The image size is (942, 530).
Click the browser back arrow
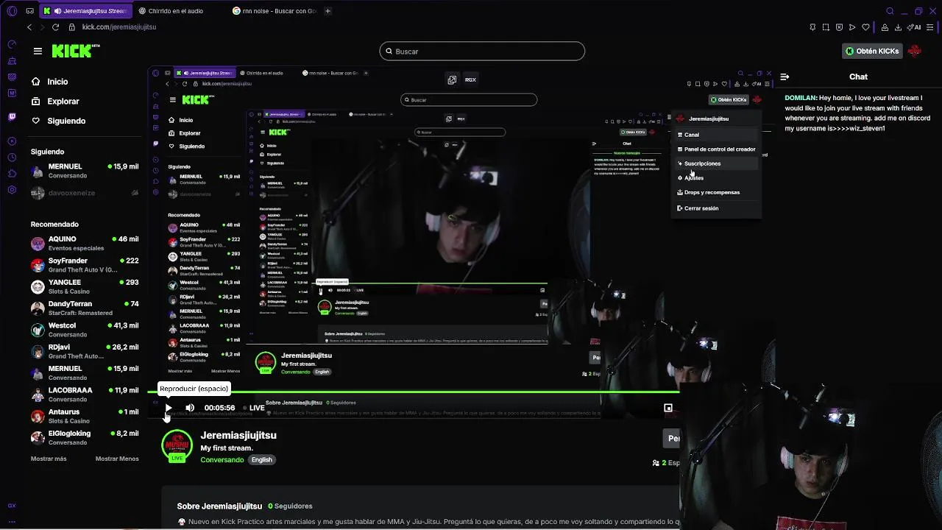(x=29, y=27)
